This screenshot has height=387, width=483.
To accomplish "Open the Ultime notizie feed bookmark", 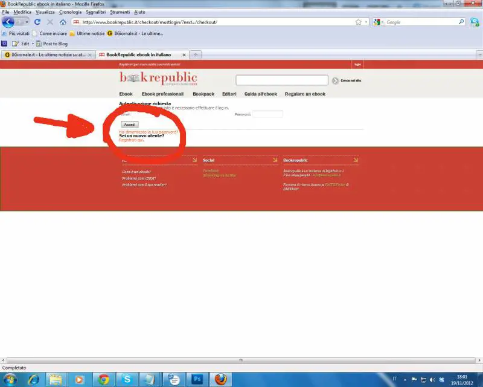I will [87, 33].
